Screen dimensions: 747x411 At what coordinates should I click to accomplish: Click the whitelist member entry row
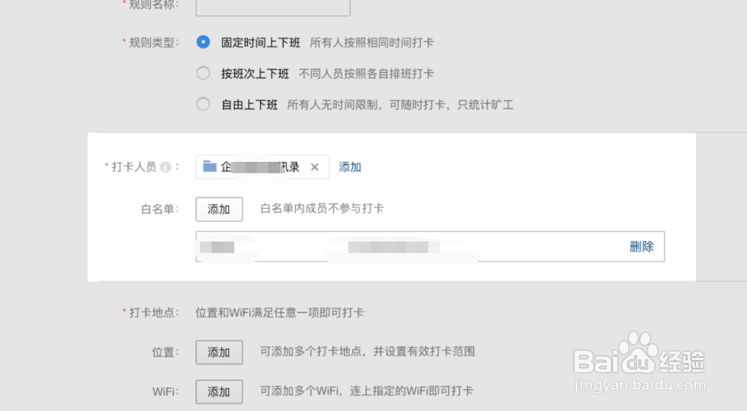tap(411, 247)
